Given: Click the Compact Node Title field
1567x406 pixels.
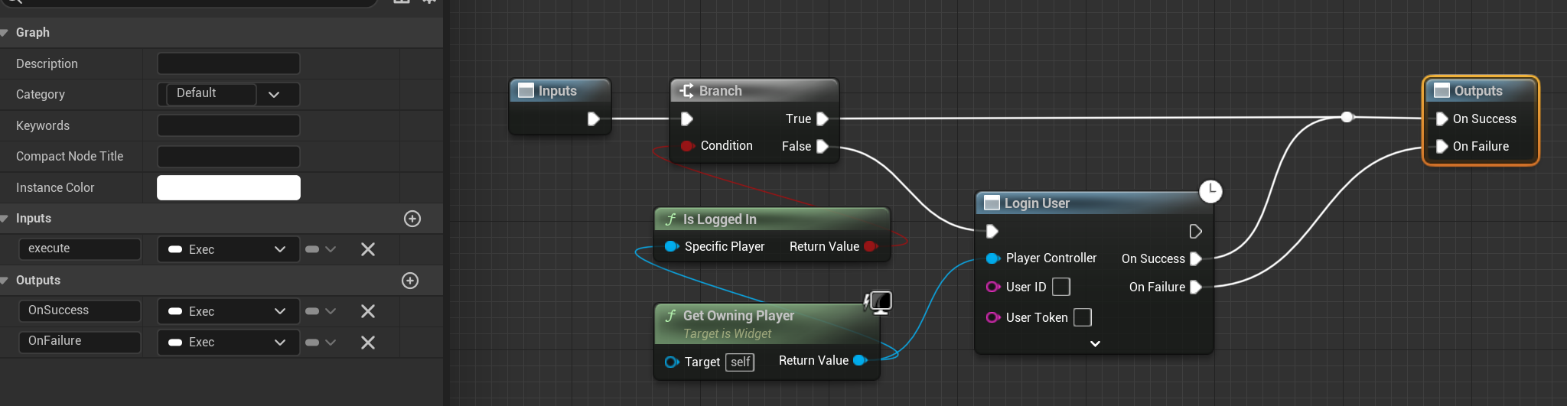Looking at the screenshot, I should [x=229, y=157].
